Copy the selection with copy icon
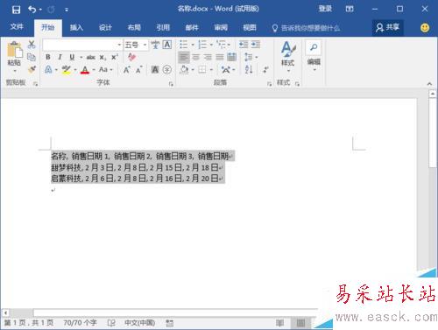The width and height of the screenshot is (438, 330). [x=32, y=57]
